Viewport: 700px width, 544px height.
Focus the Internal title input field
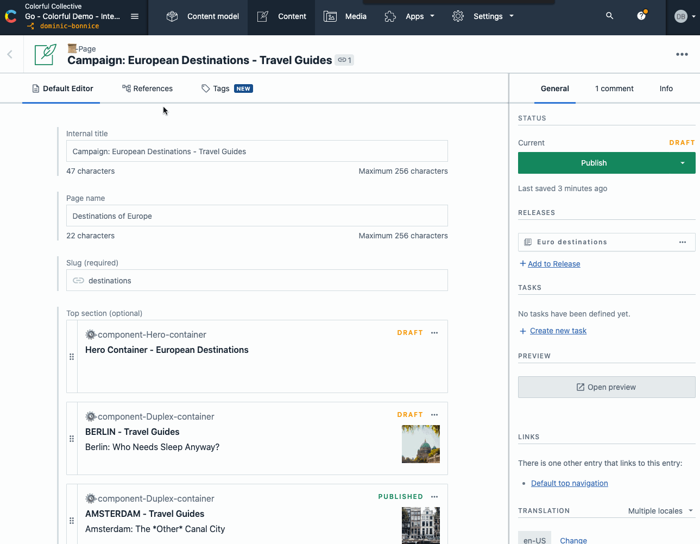click(257, 151)
